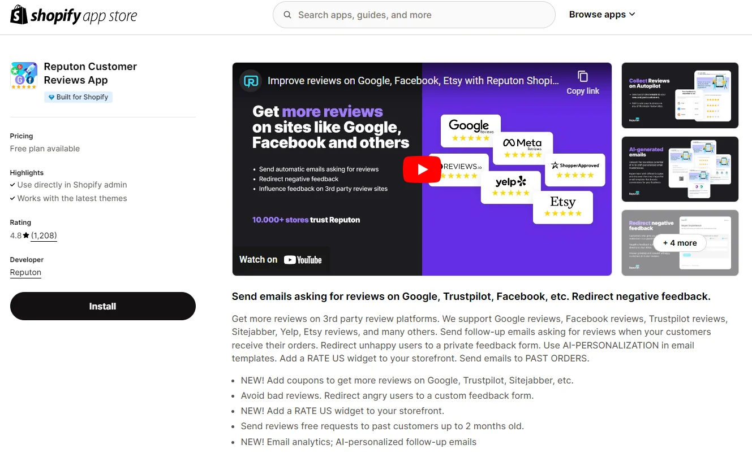Click the Copy link icon on video
The width and height of the screenshot is (752, 462).
[x=583, y=77]
